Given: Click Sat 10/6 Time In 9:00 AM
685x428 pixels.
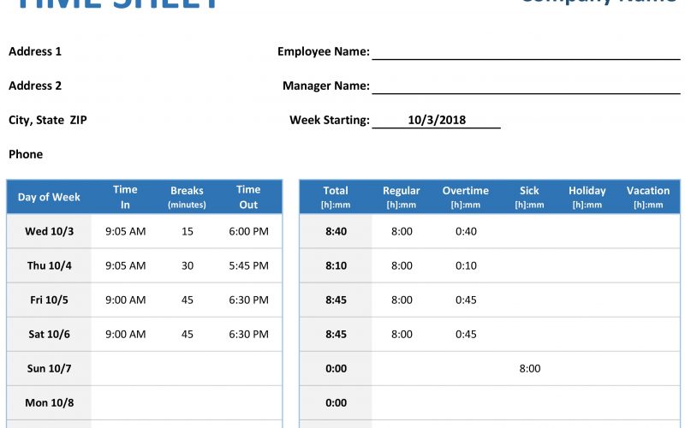Looking at the screenshot, I should (125, 334).
